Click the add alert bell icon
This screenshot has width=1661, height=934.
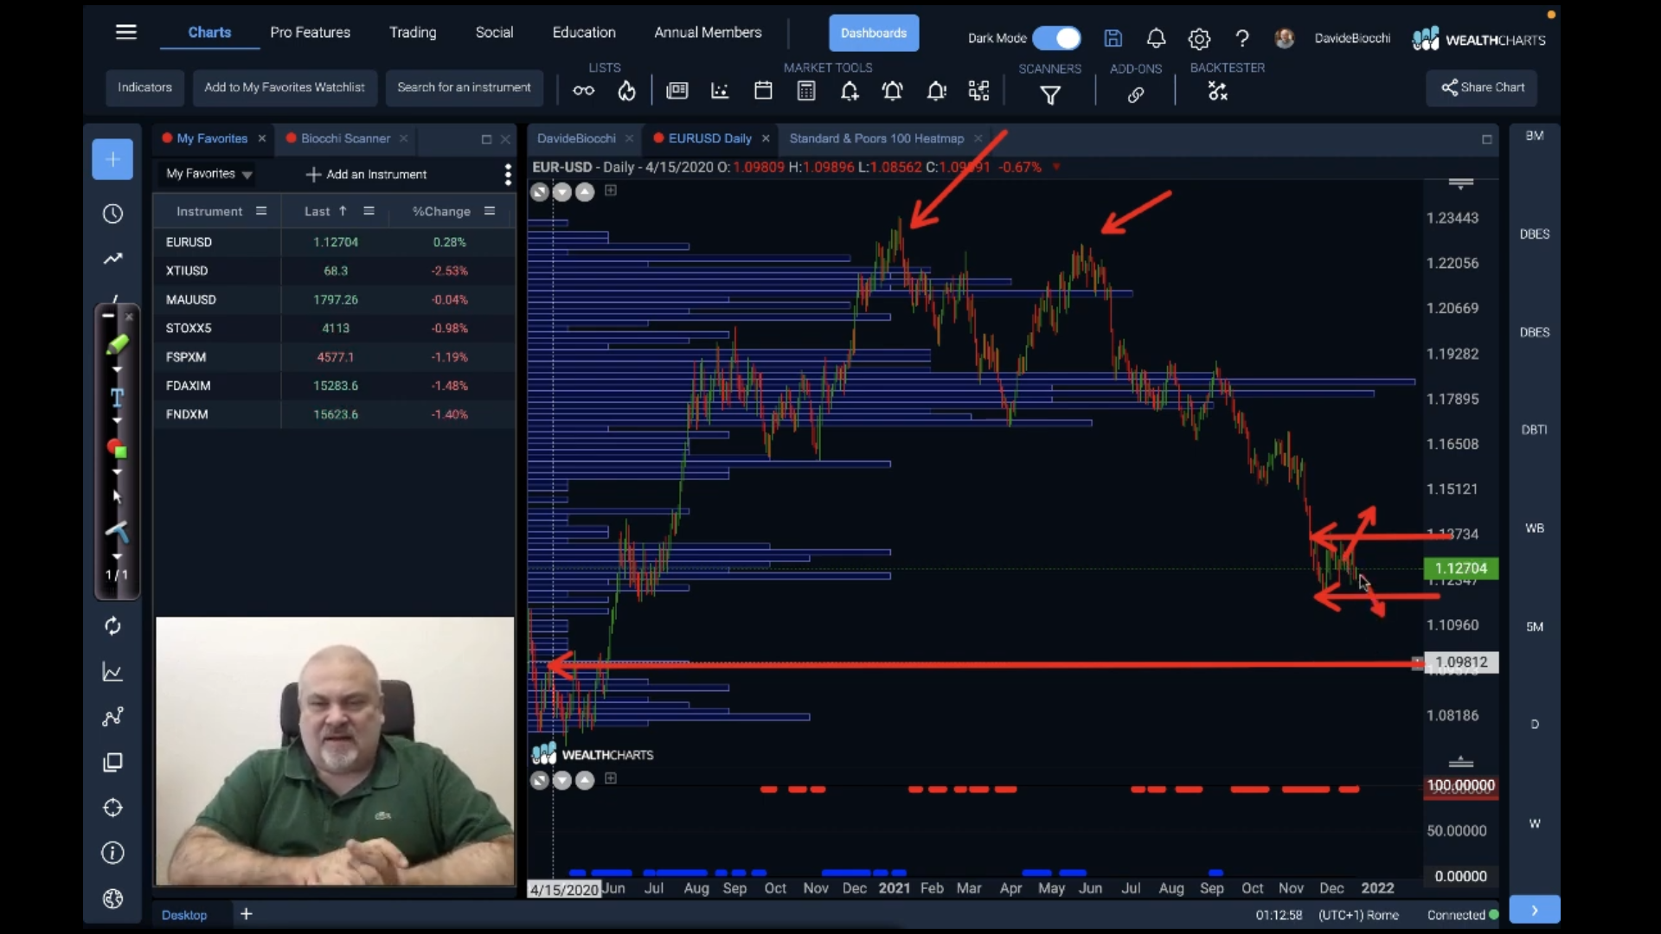point(850,91)
